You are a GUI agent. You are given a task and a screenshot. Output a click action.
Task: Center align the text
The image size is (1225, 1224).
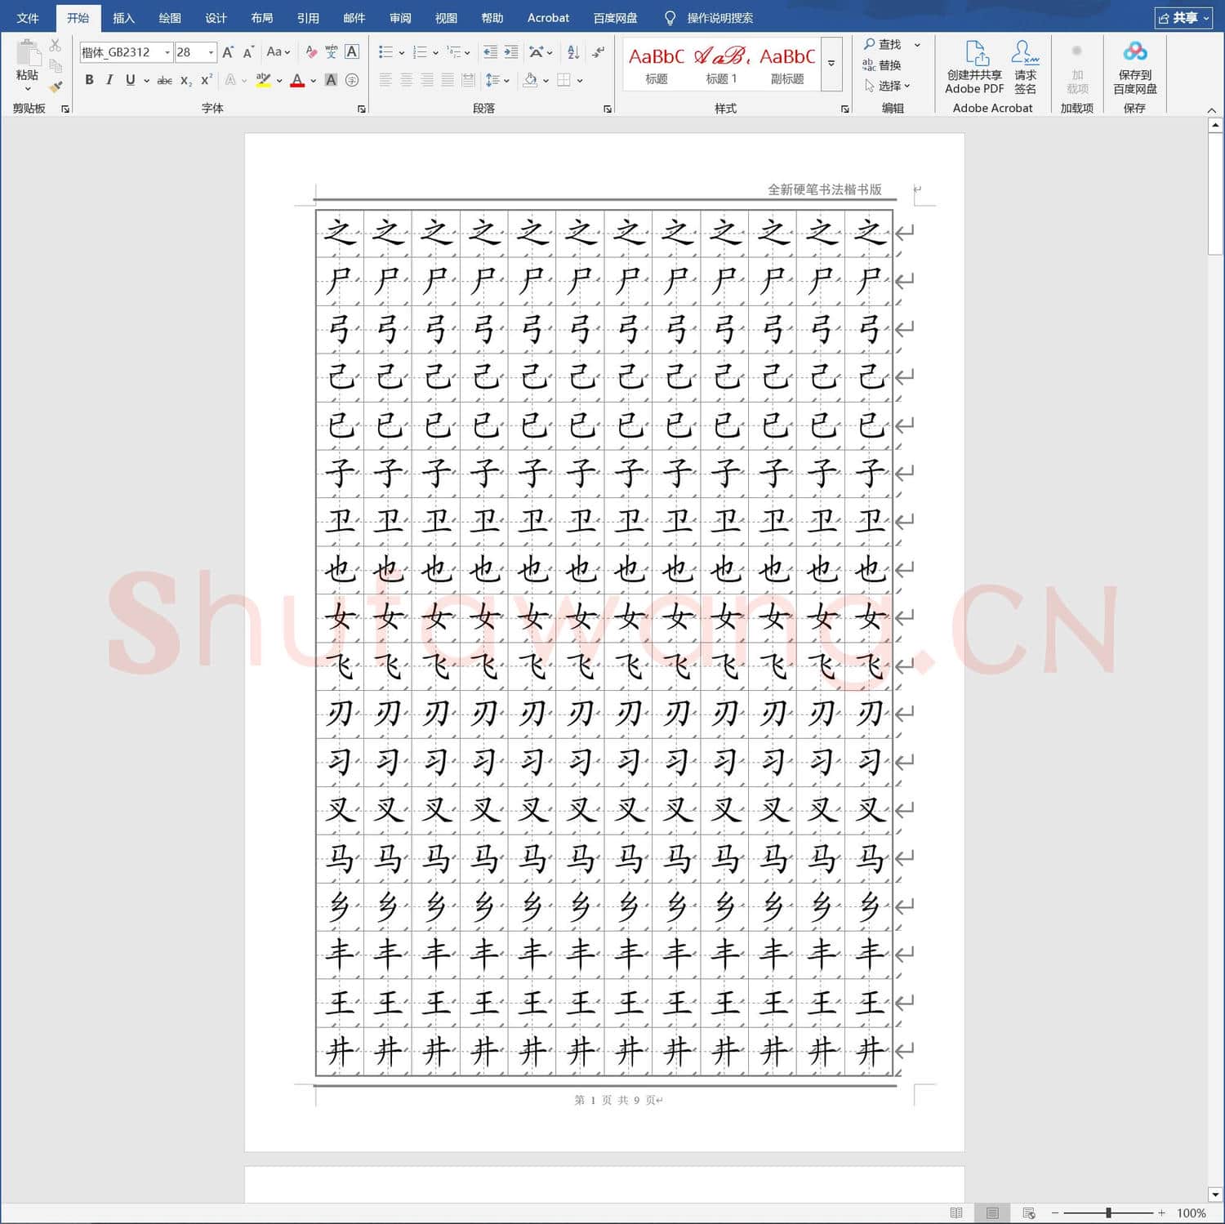[406, 80]
